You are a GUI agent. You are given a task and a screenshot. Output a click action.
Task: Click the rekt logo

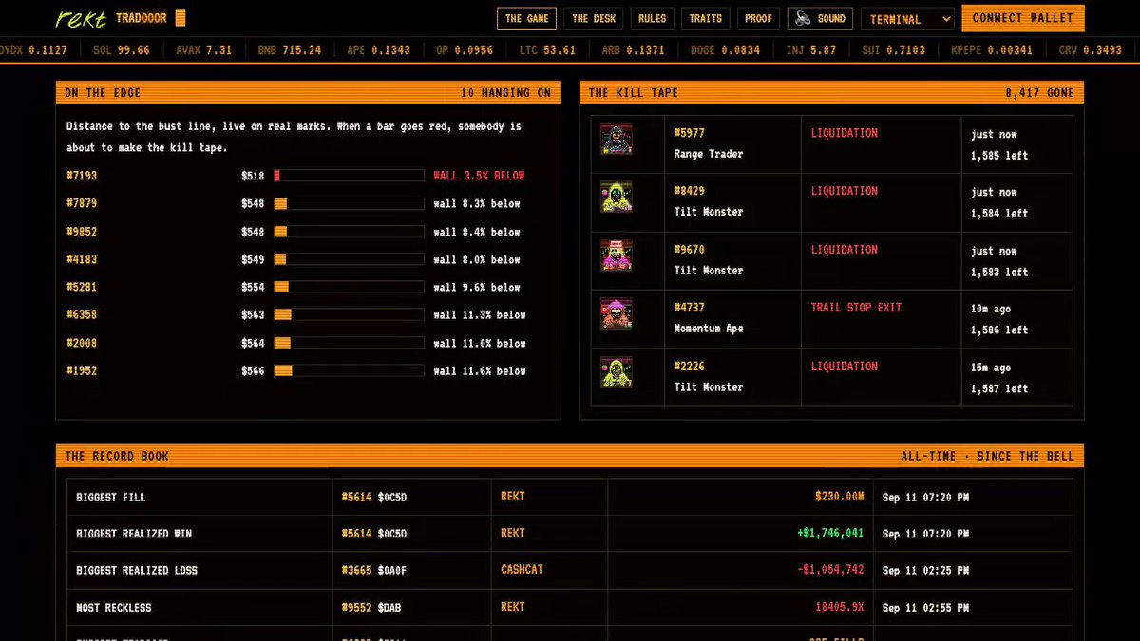tap(81, 19)
